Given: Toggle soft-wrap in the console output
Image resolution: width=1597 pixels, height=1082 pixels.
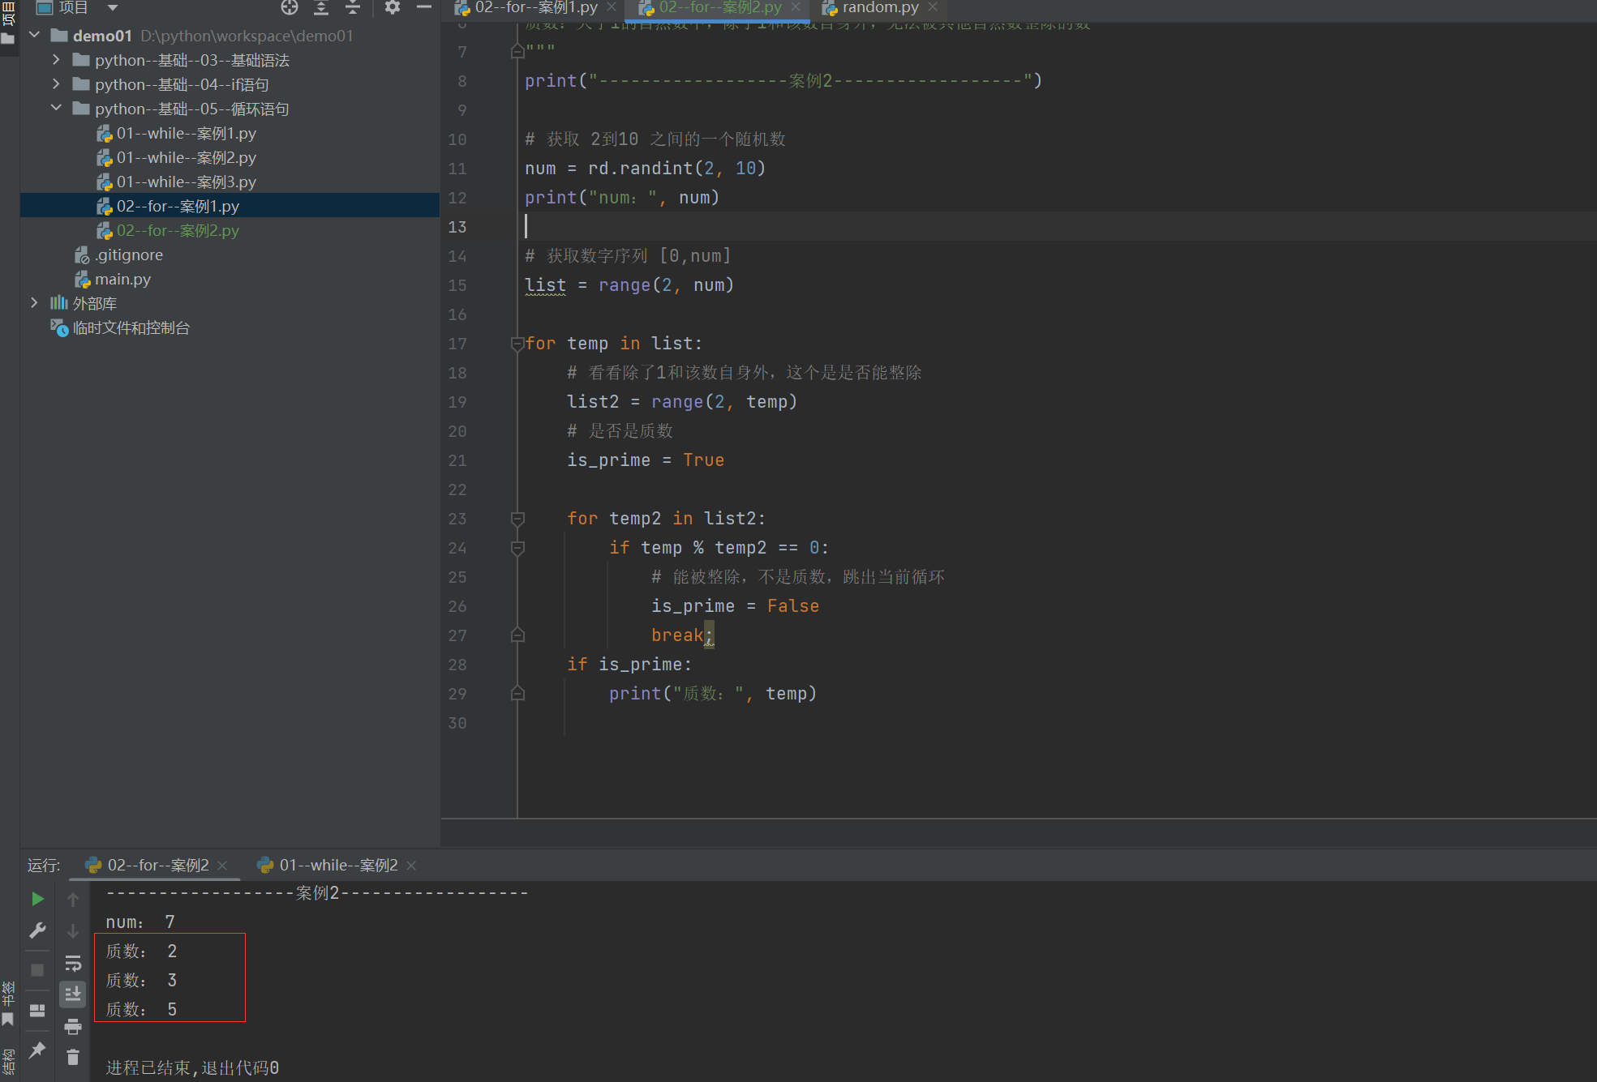Looking at the screenshot, I should pos(73,963).
